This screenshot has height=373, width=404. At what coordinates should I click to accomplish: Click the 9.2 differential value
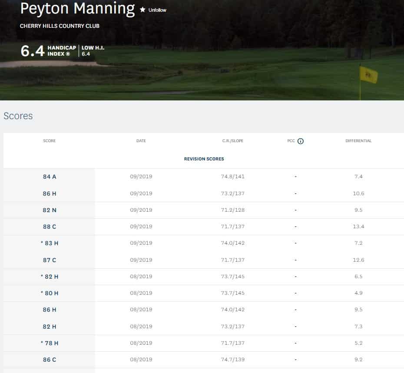point(358,360)
